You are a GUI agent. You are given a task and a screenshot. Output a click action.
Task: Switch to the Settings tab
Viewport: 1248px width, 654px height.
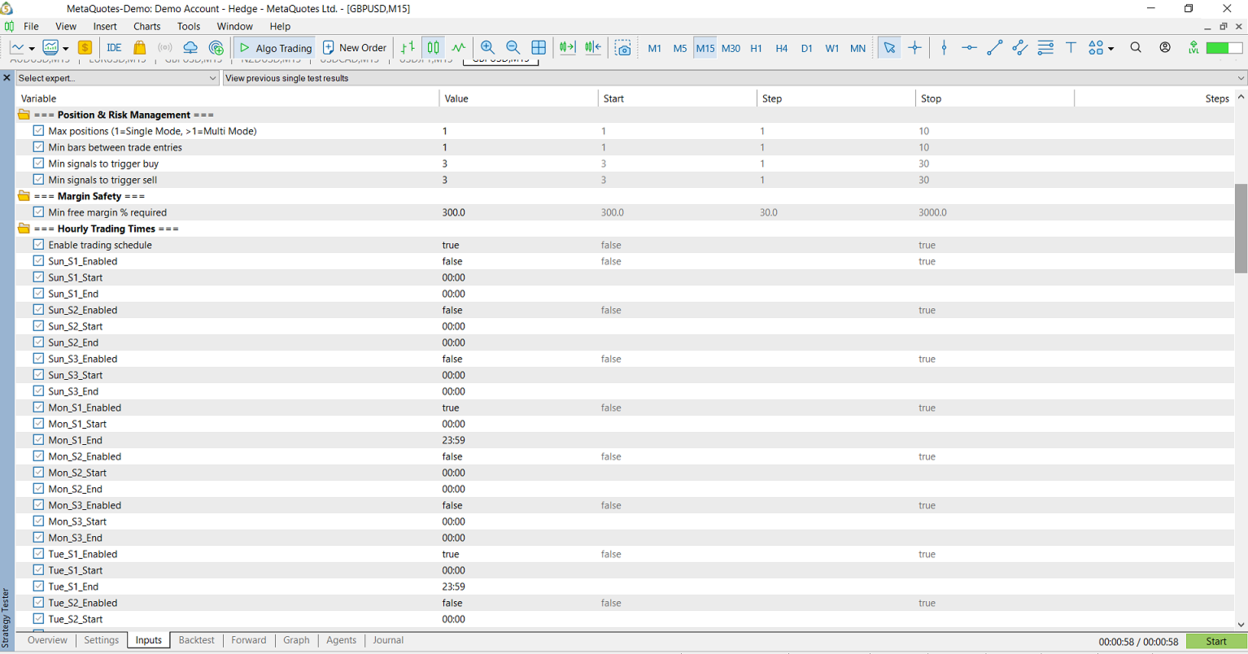(x=102, y=640)
